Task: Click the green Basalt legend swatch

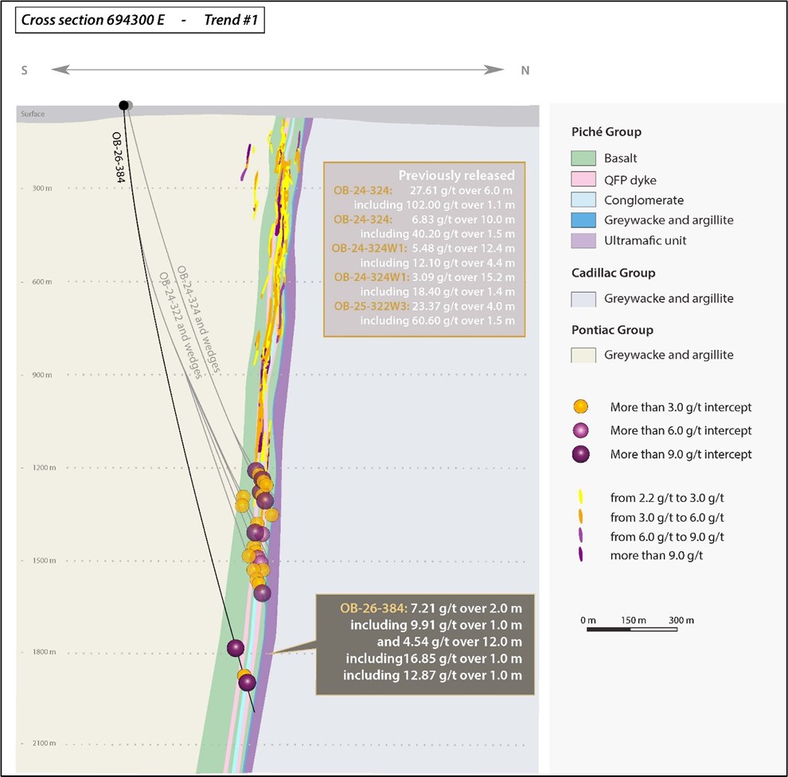Action: point(583,159)
